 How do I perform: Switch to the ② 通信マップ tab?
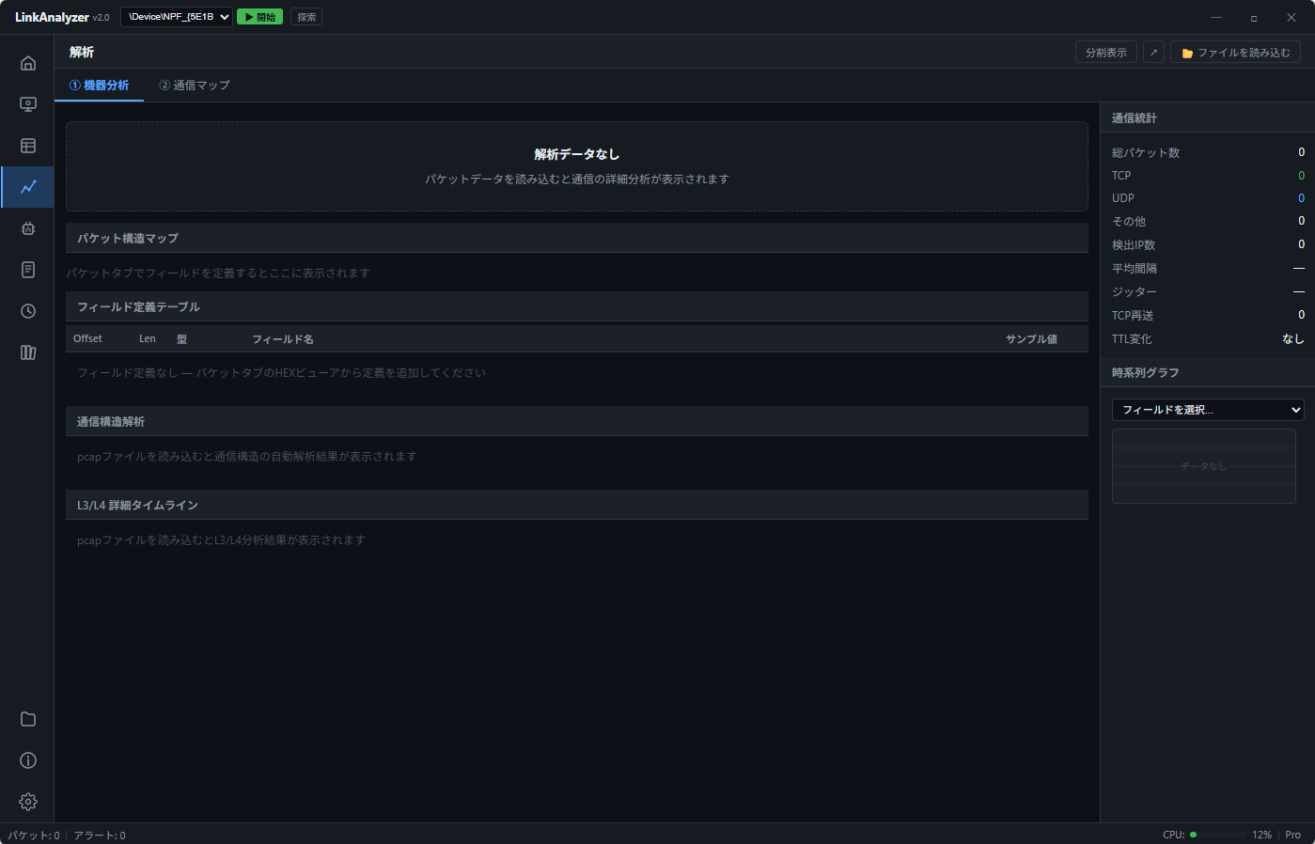195,86
